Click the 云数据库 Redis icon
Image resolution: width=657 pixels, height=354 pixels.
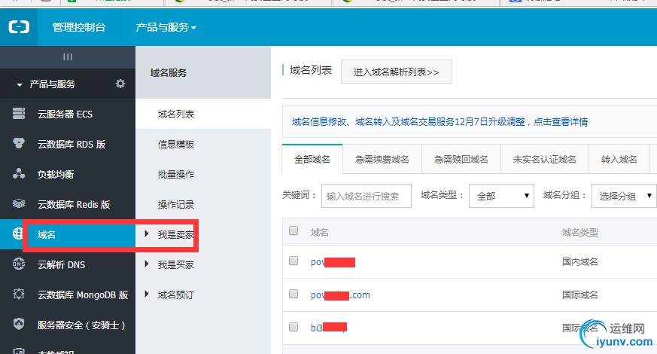click(x=18, y=204)
